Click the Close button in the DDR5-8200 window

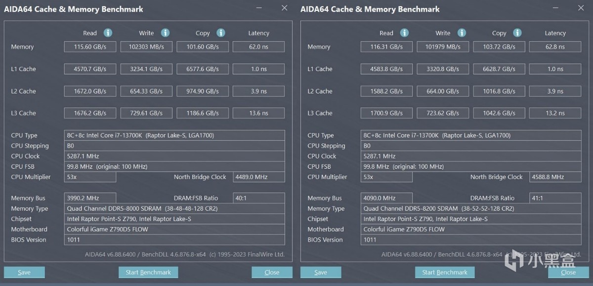[x=568, y=272]
